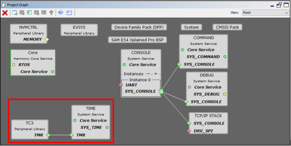Click the yellow SYS_DEBUG port on DEBUG
The image size is (291, 146).
click(225, 94)
